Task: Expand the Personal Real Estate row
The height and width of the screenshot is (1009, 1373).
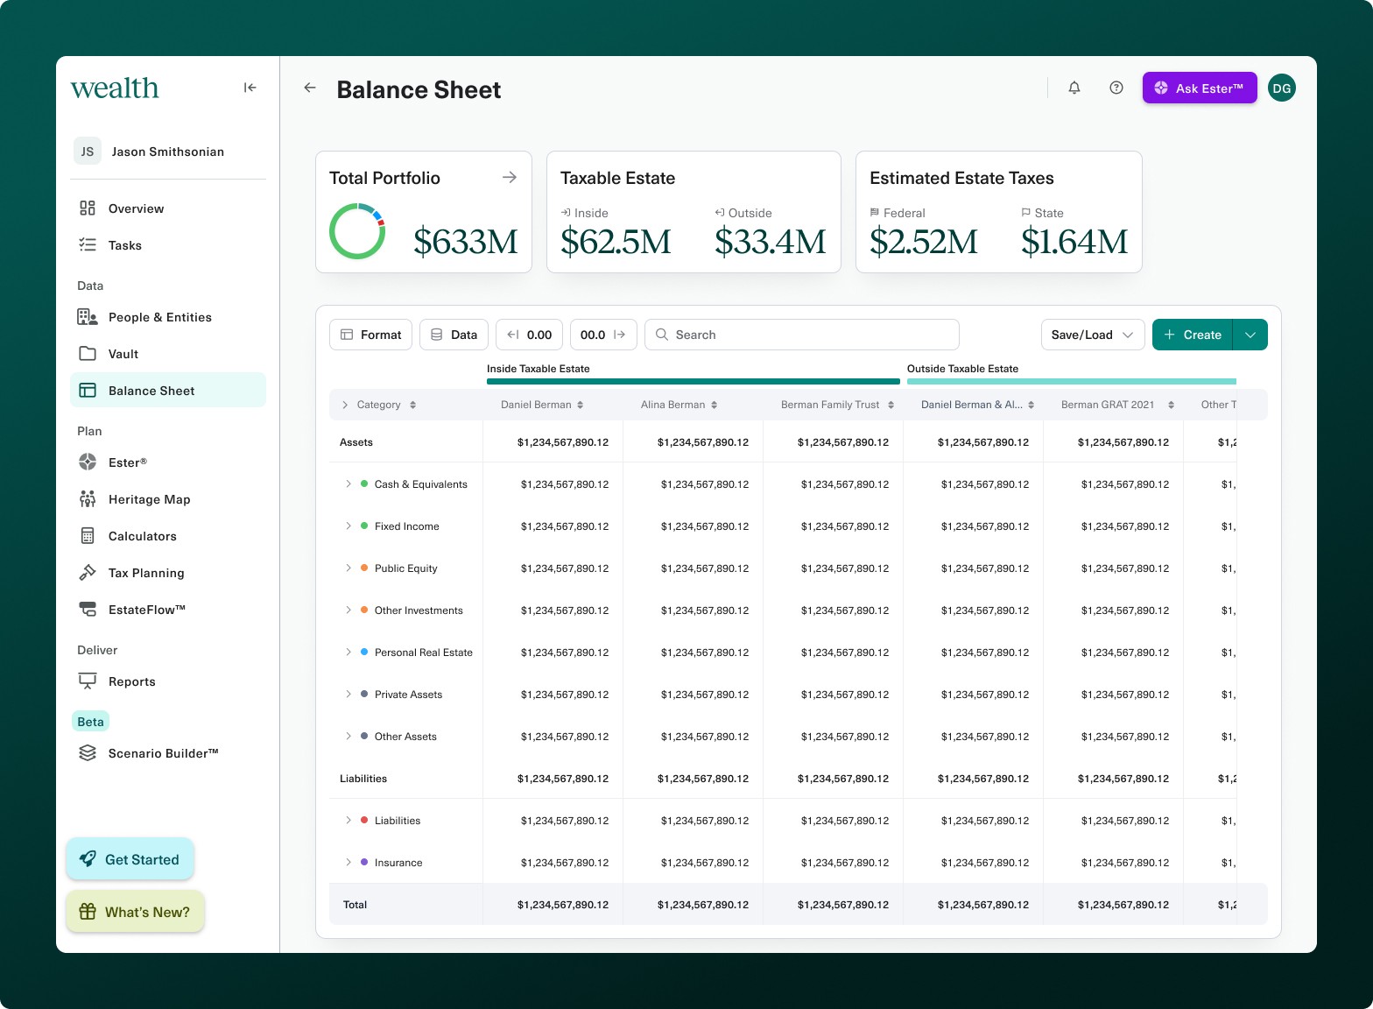Action: click(349, 652)
